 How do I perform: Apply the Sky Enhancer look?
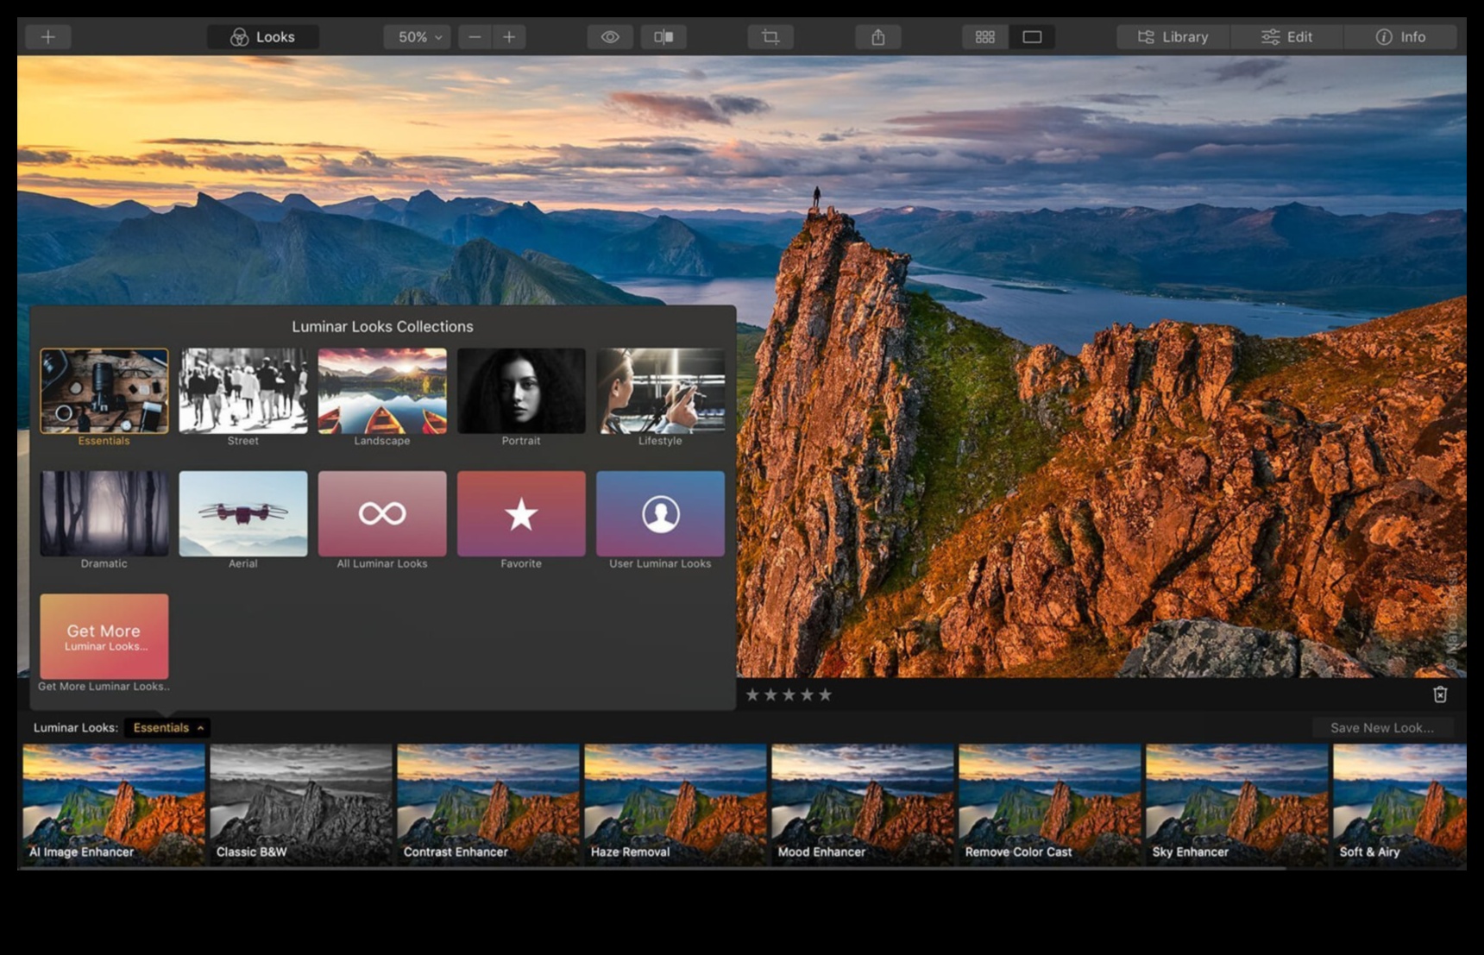point(1237,805)
